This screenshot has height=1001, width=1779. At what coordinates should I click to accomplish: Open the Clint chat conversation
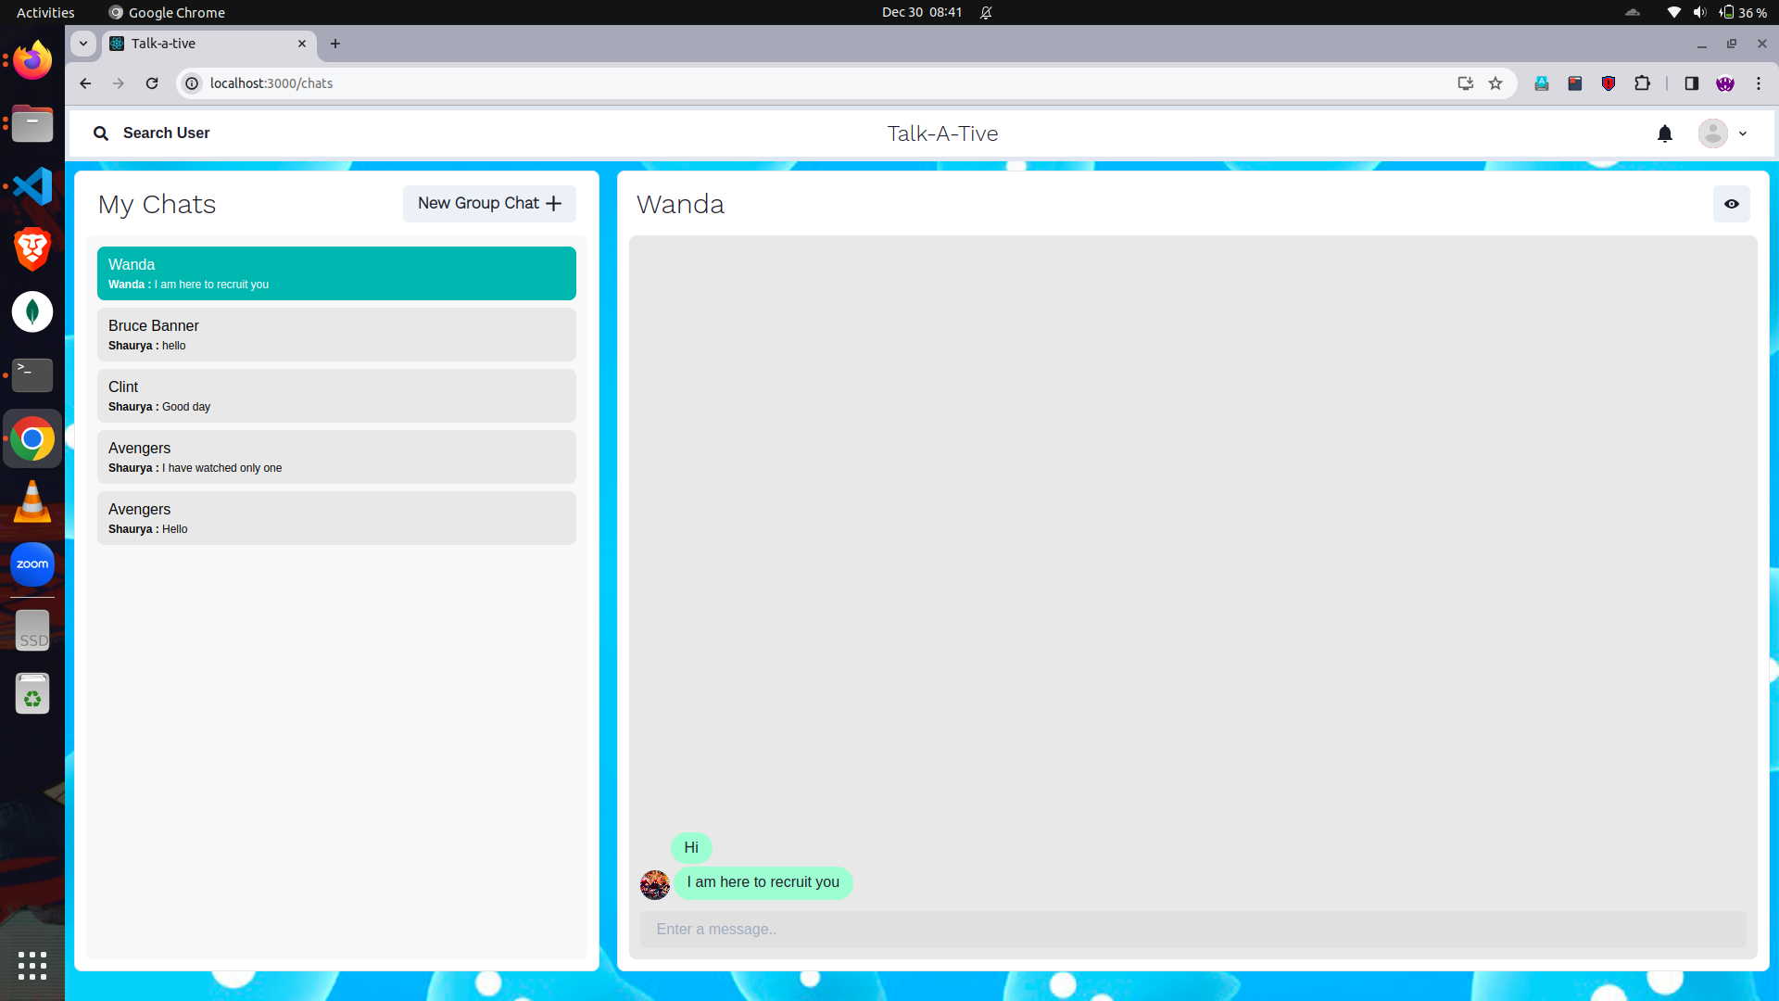coord(336,396)
